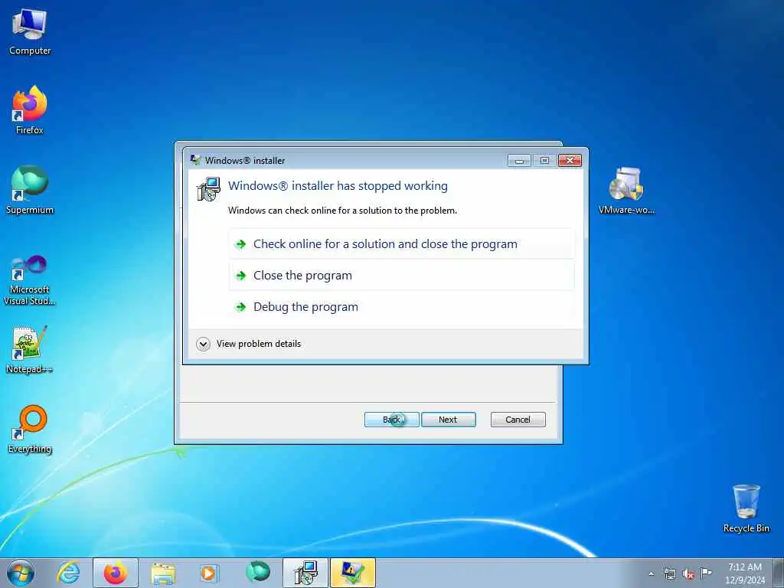Choose Check online for a solution and close
This screenshot has width=784, height=588.
[x=401, y=244]
